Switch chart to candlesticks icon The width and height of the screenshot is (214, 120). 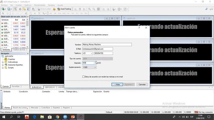click(80, 9)
